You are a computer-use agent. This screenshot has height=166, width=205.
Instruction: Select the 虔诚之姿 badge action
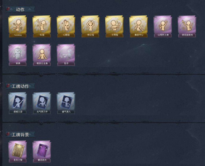tap(18, 103)
